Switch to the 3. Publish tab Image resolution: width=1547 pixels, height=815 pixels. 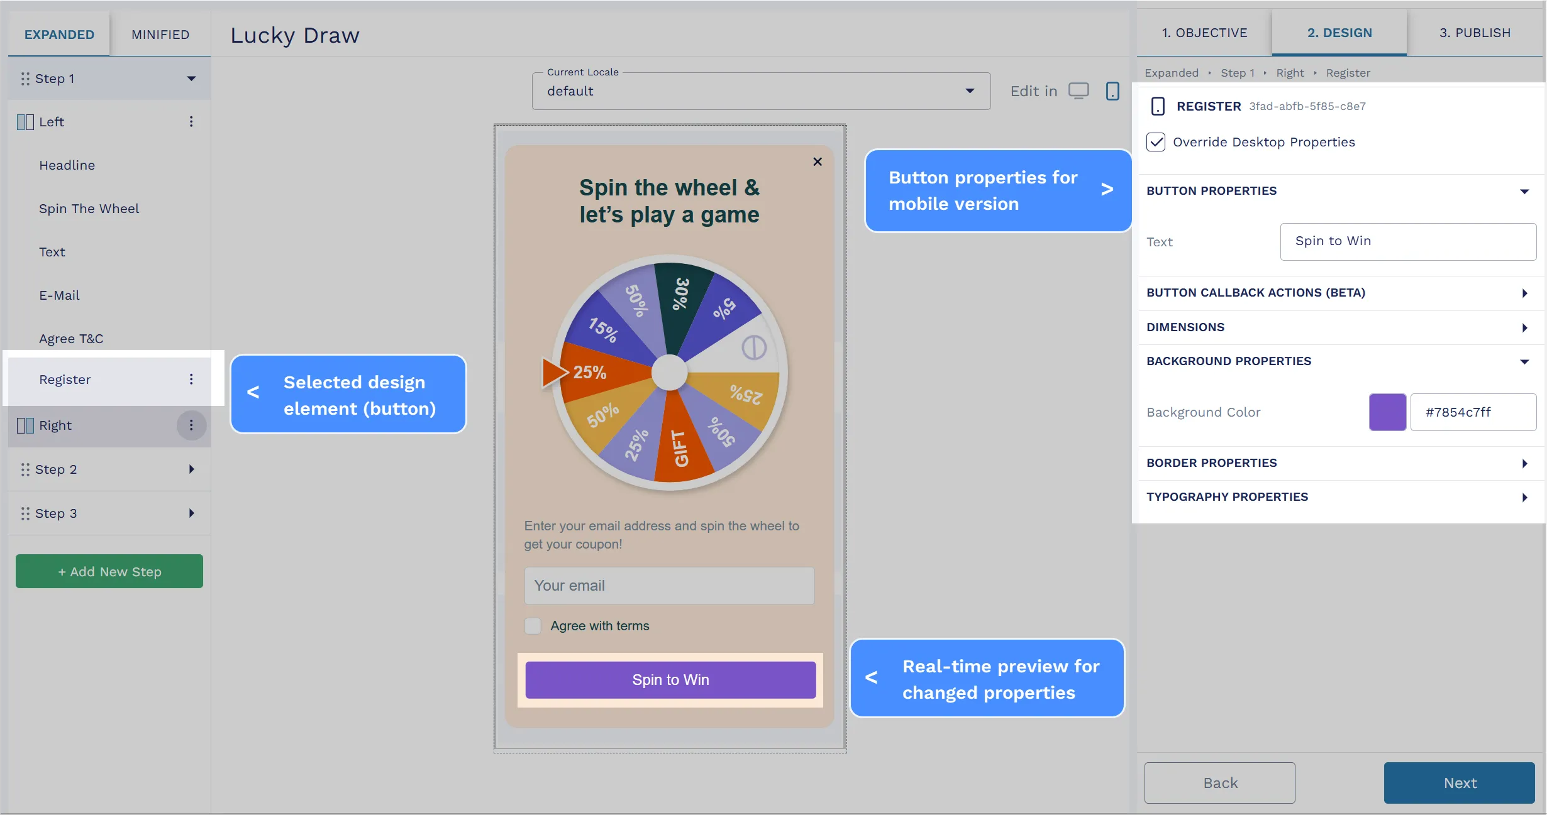(x=1473, y=31)
